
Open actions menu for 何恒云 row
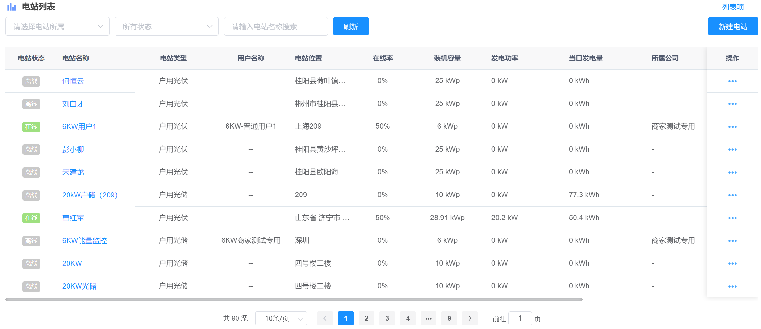point(732,81)
